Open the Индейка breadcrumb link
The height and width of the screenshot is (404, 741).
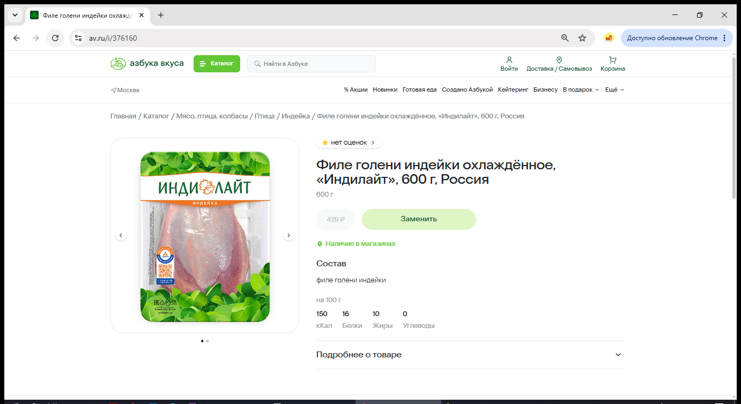pyautogui.click(x=296, y=116)
